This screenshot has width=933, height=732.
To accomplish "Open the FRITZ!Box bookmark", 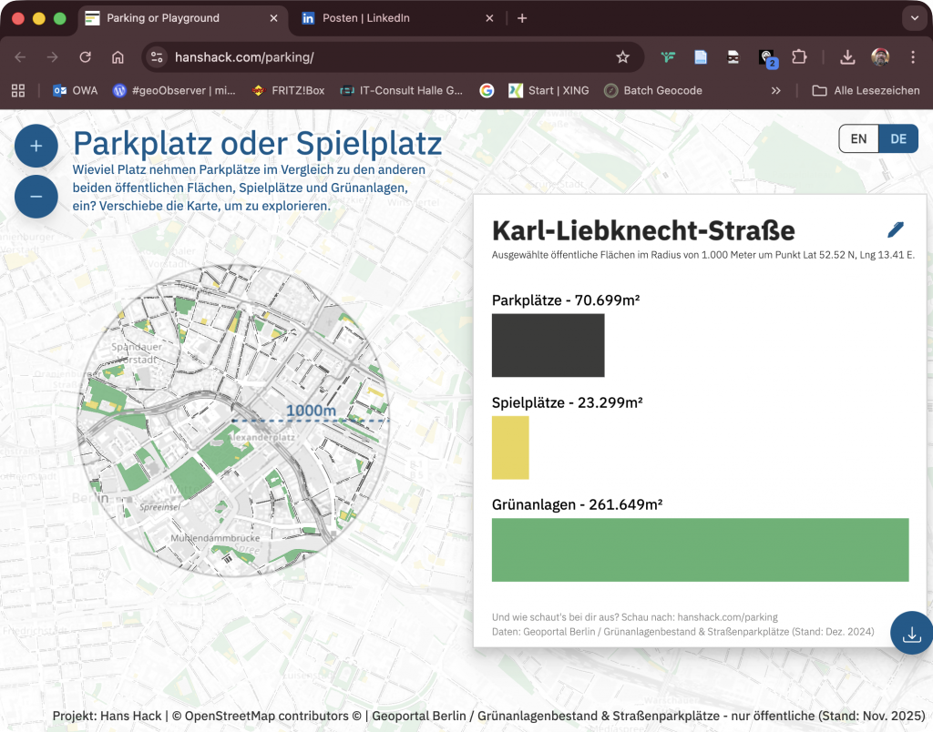I will point(288,90).
